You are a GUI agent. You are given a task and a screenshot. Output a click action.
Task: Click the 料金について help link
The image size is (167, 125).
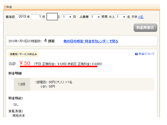click(x=147, y=54)
